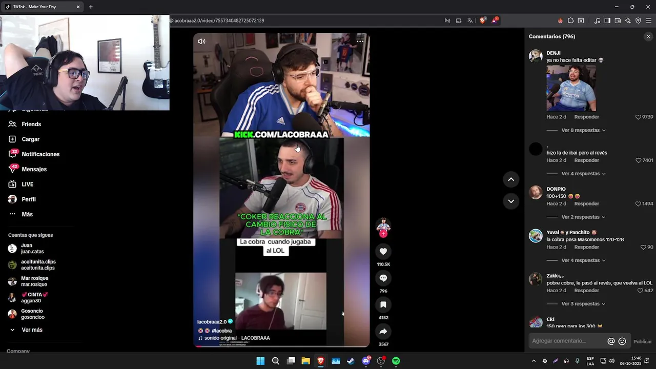
Task: Share the video with the arrow icon
Action: (x=383, y=331)
